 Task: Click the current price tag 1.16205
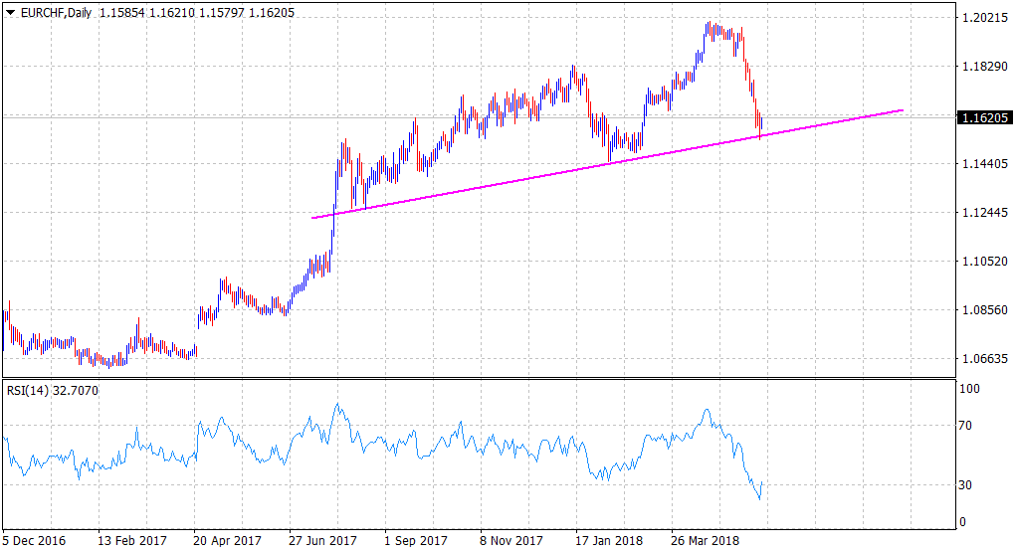(x=984, y=117)
